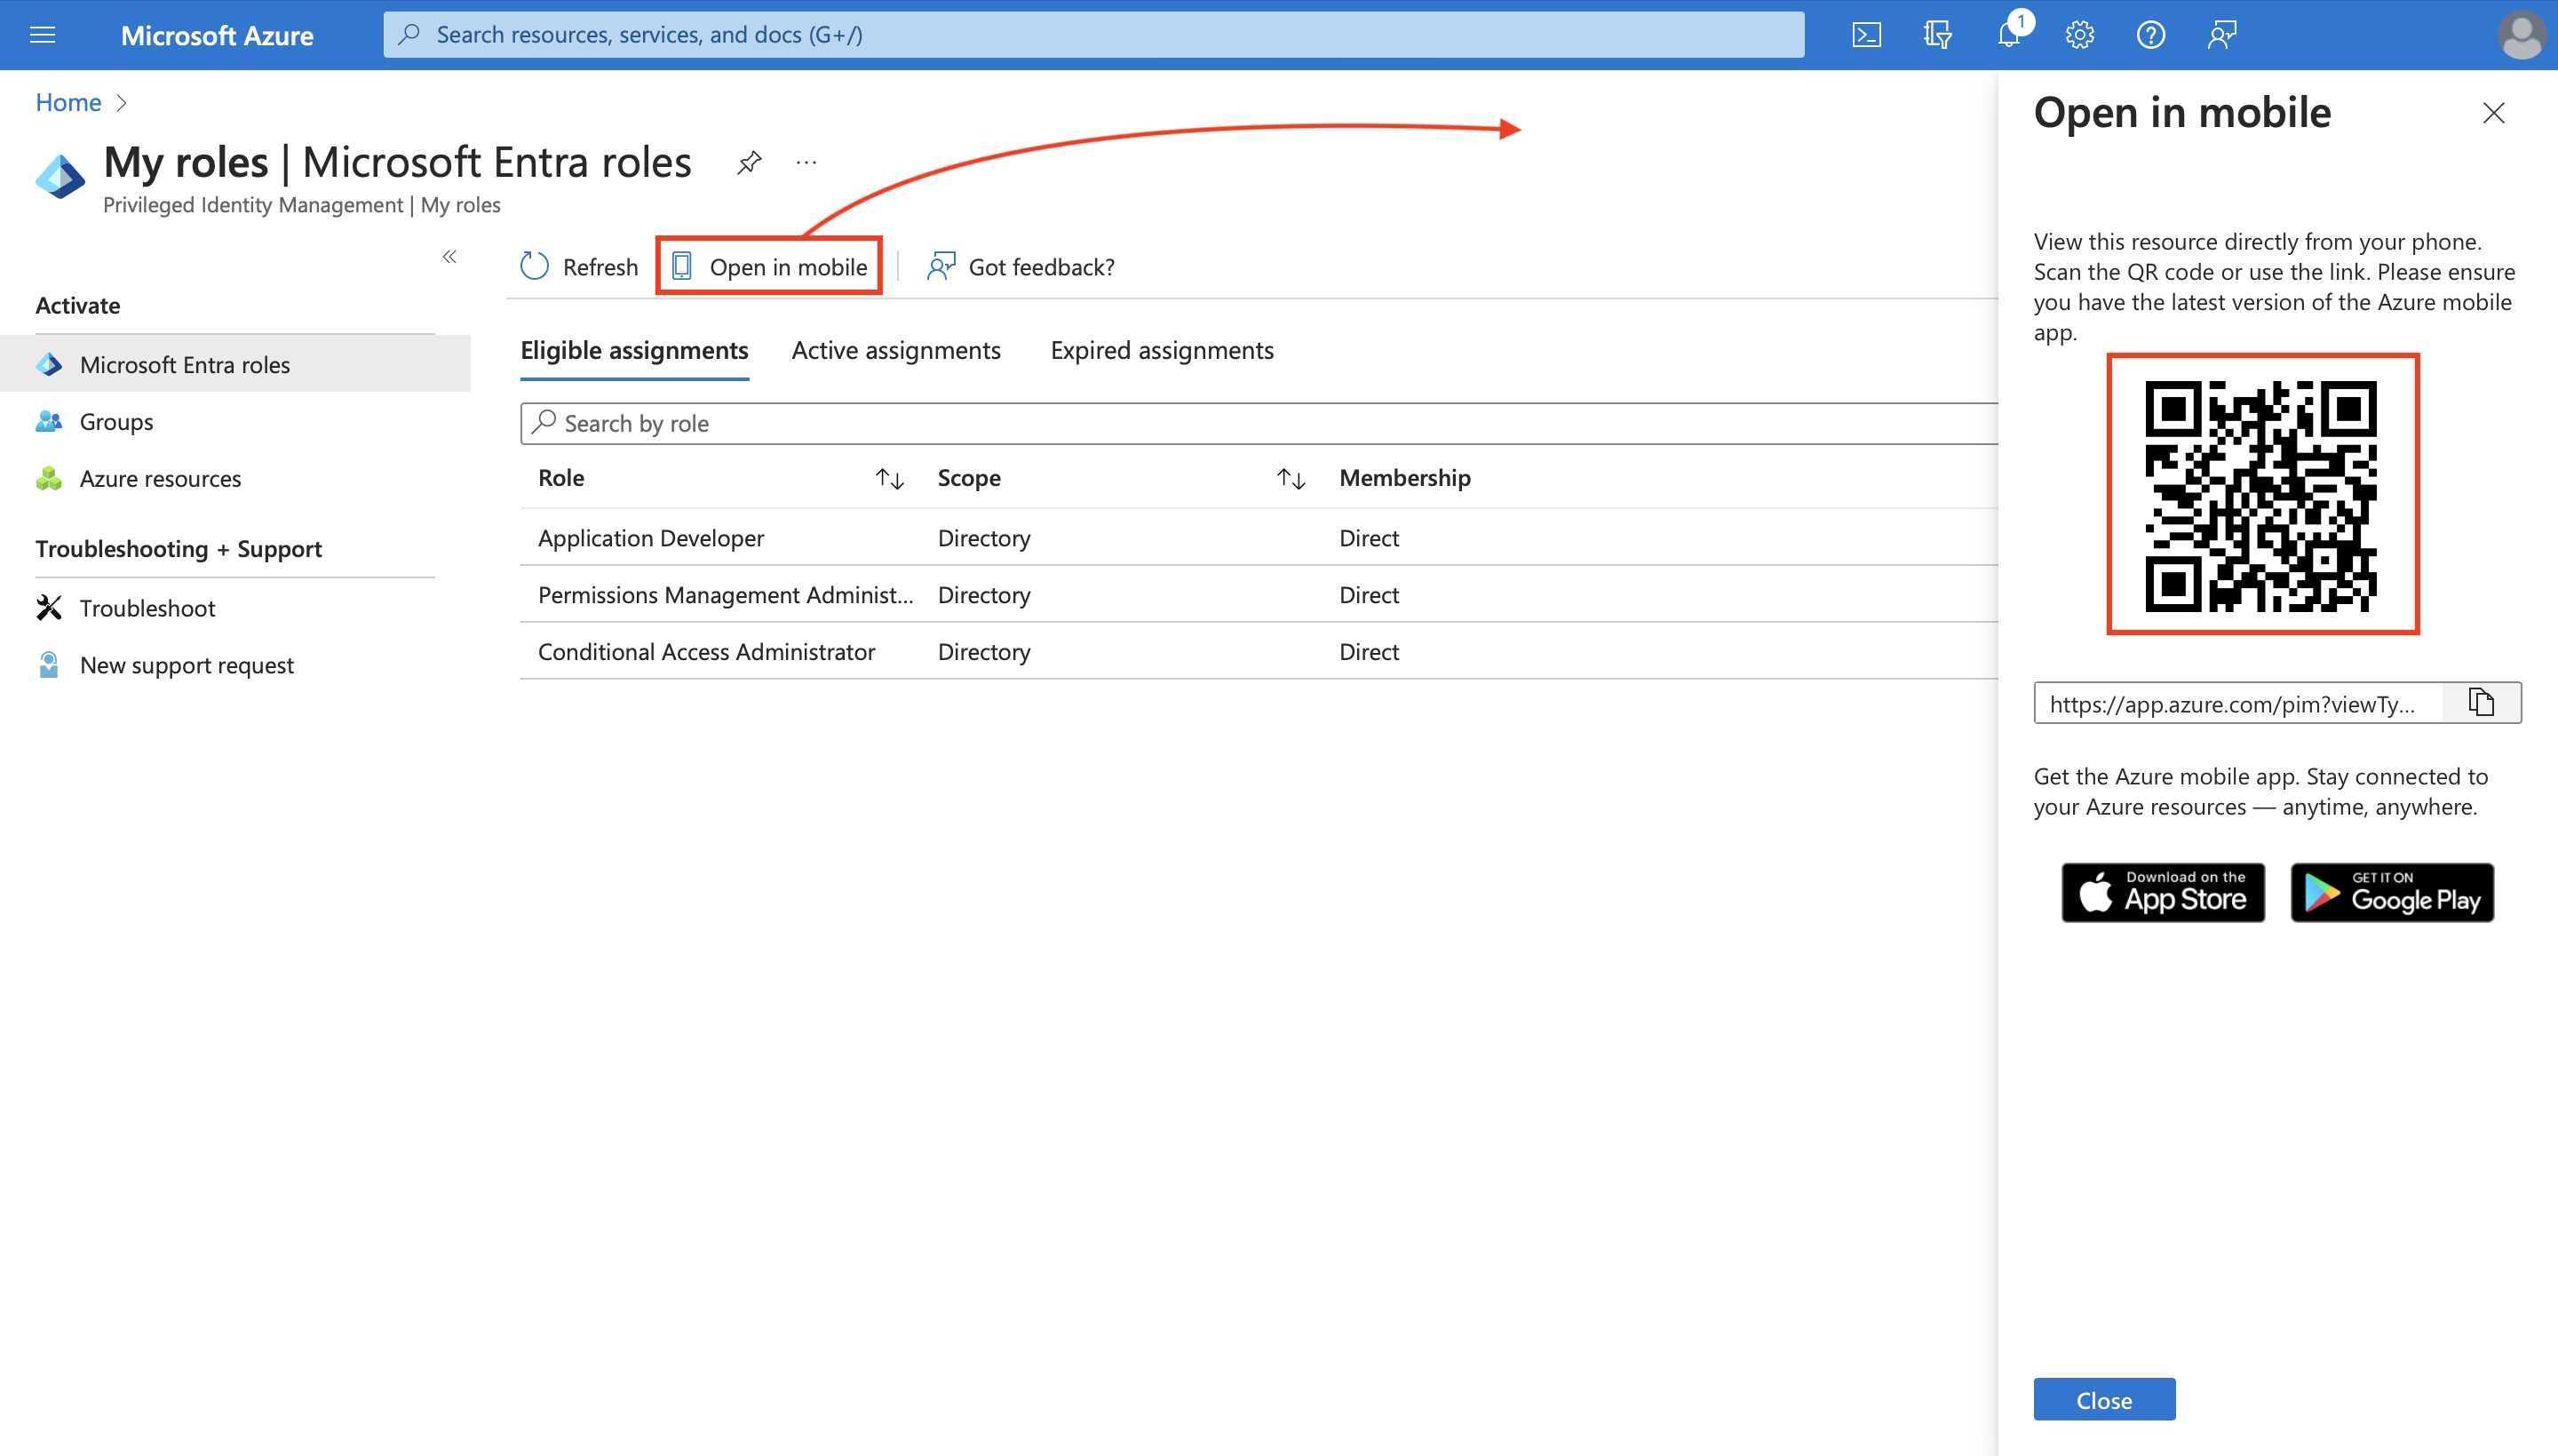Click the Refresh icon to reload roles

[x=534, y=266]
